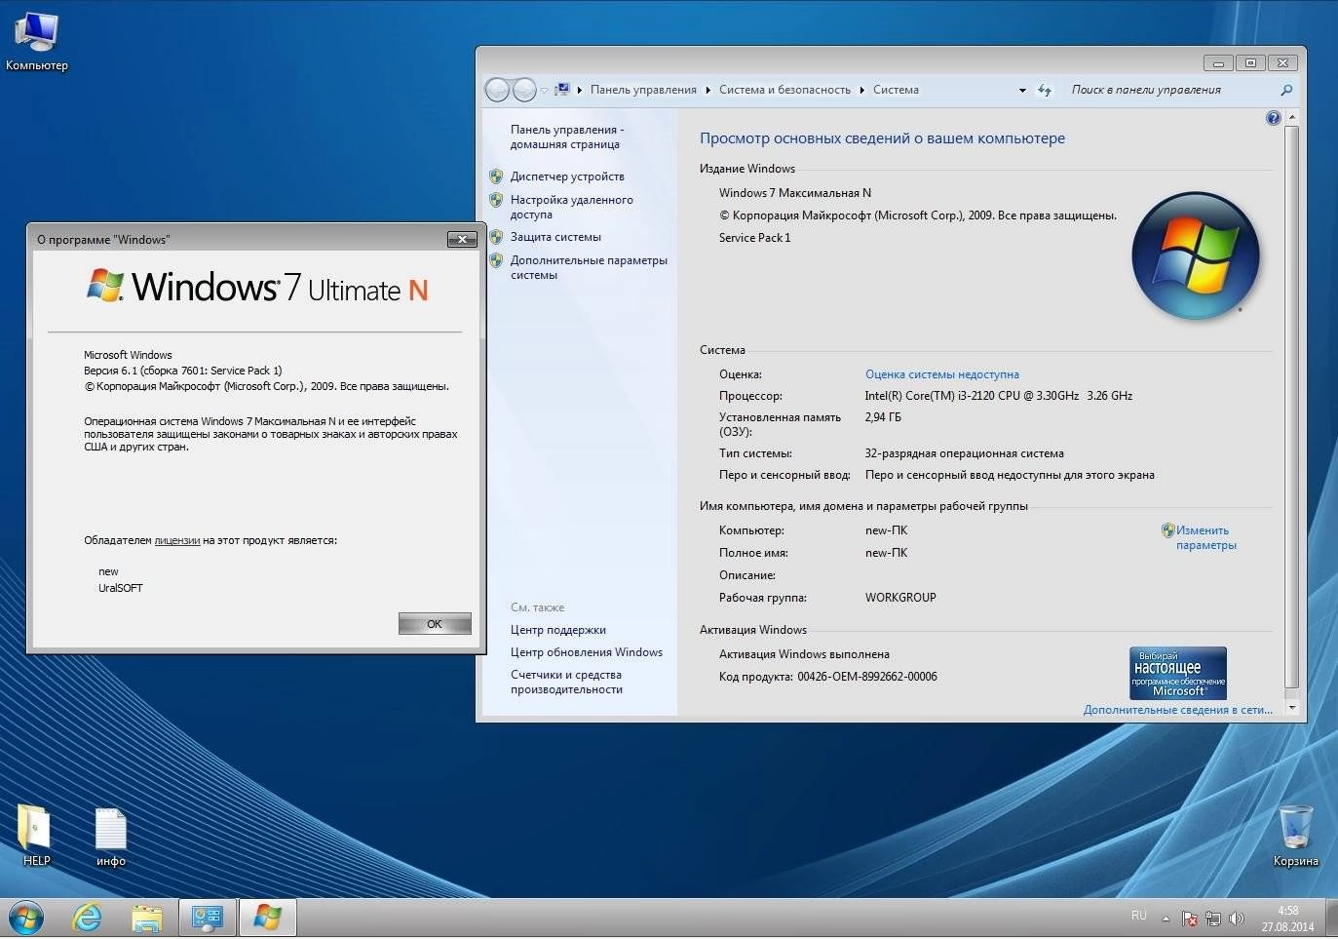Open Windows Explorer folder taskbar icon
This screenshot has height=939, width=1338.
click(147, 918)
